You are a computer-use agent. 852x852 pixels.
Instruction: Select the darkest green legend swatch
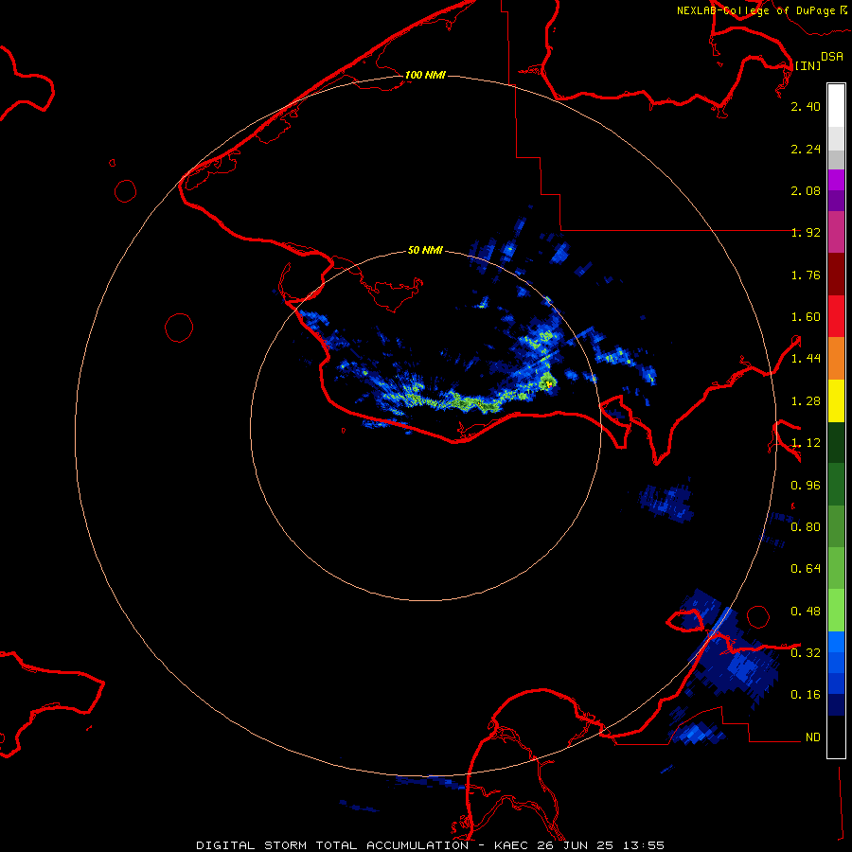point(836,443)
